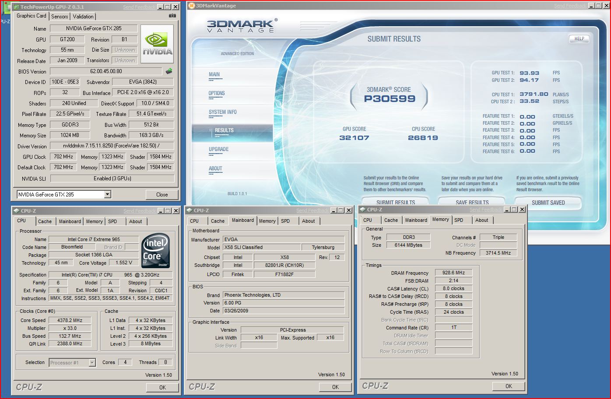Click OK in the CPU-Z CPU window
This screenshot has width=611, height=399.
[162, 387]
